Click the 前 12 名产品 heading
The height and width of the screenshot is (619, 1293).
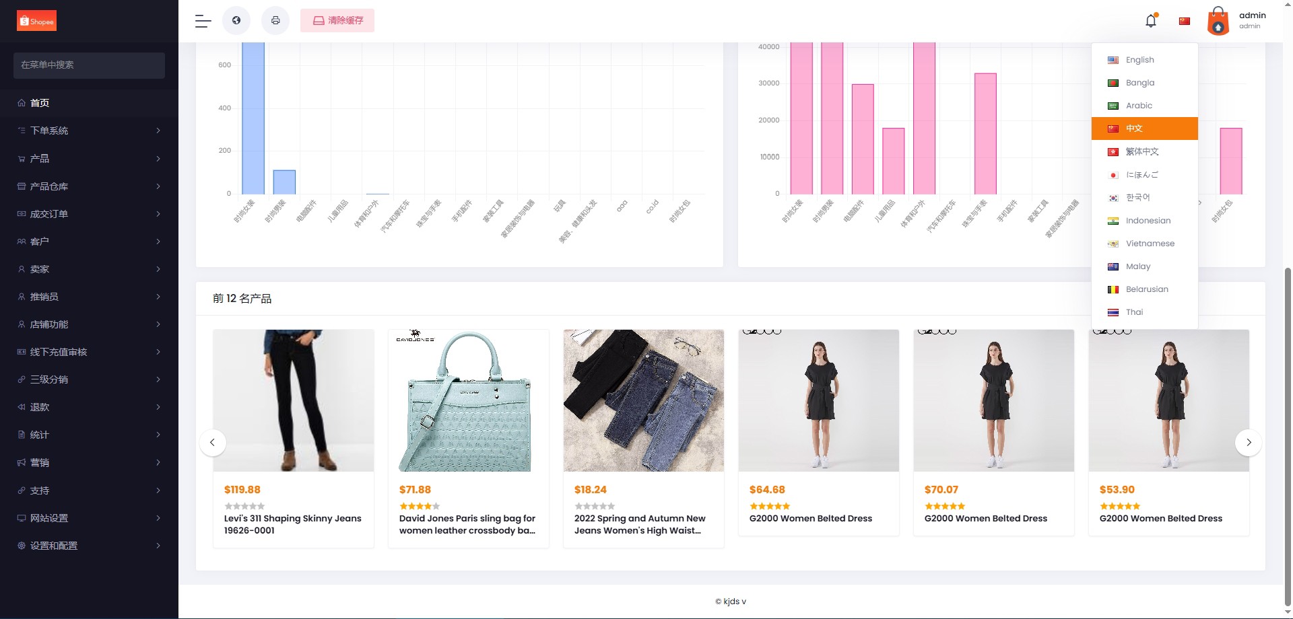pos(242,299)
